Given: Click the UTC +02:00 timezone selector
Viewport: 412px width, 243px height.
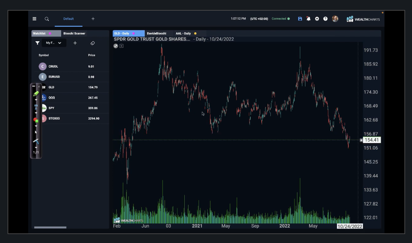Looking at the screenshot, I should (259, 19).
